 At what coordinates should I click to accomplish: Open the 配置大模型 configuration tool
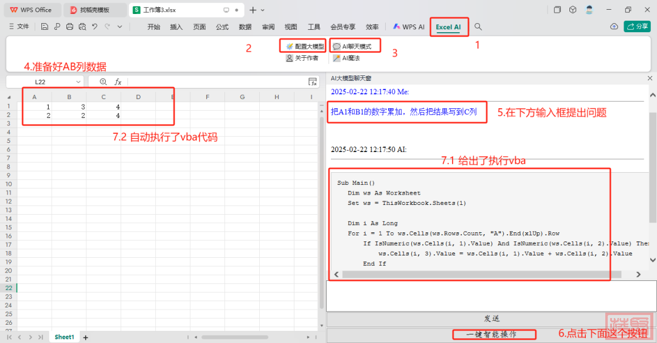tap(305, 46)
